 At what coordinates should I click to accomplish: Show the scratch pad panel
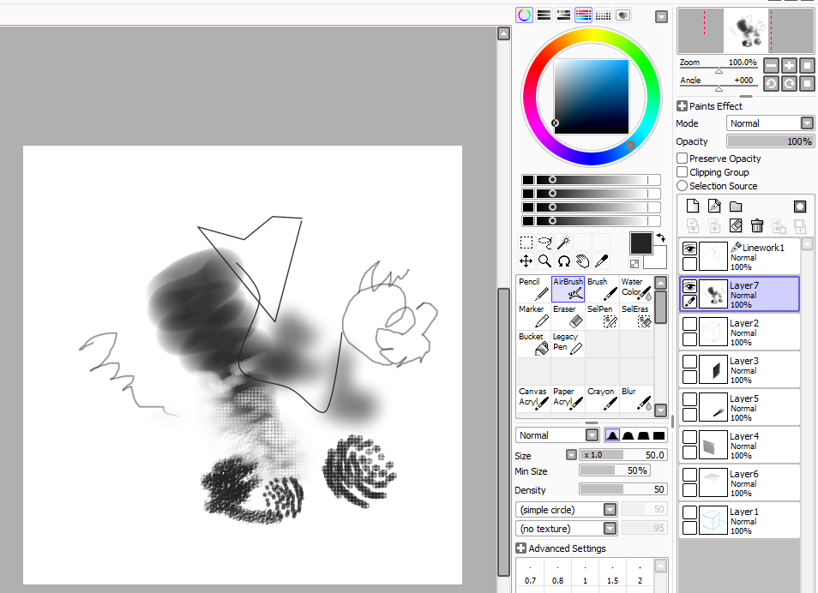click(623, 15)
